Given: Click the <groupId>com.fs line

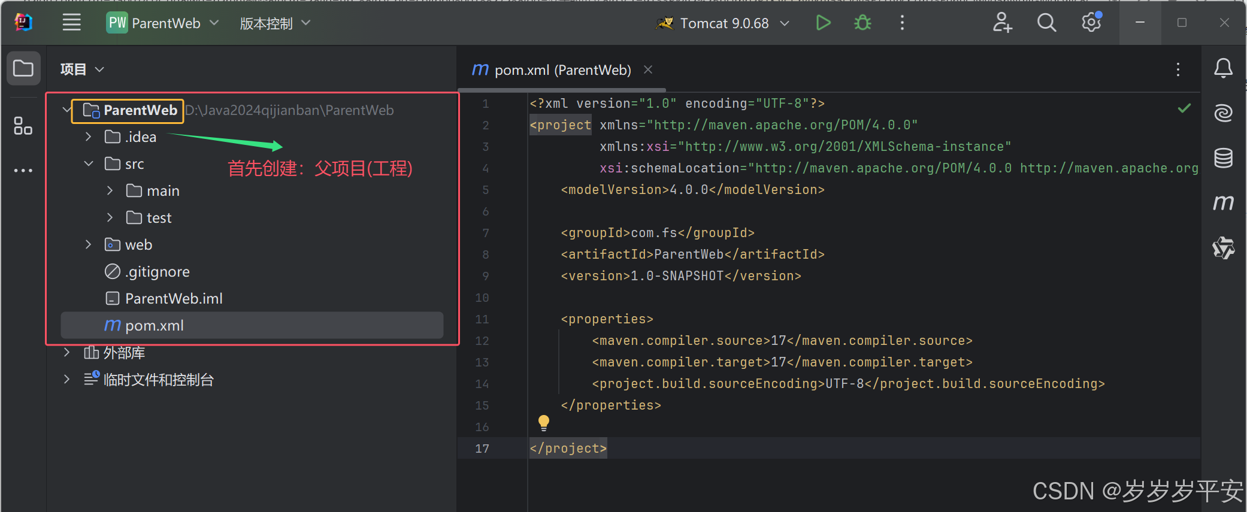Looking at the screenshot, I should [x=657, y=232].
